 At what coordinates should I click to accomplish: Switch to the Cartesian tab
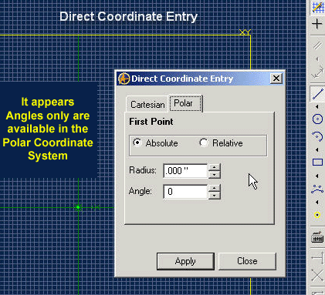(x=147, y=105)
